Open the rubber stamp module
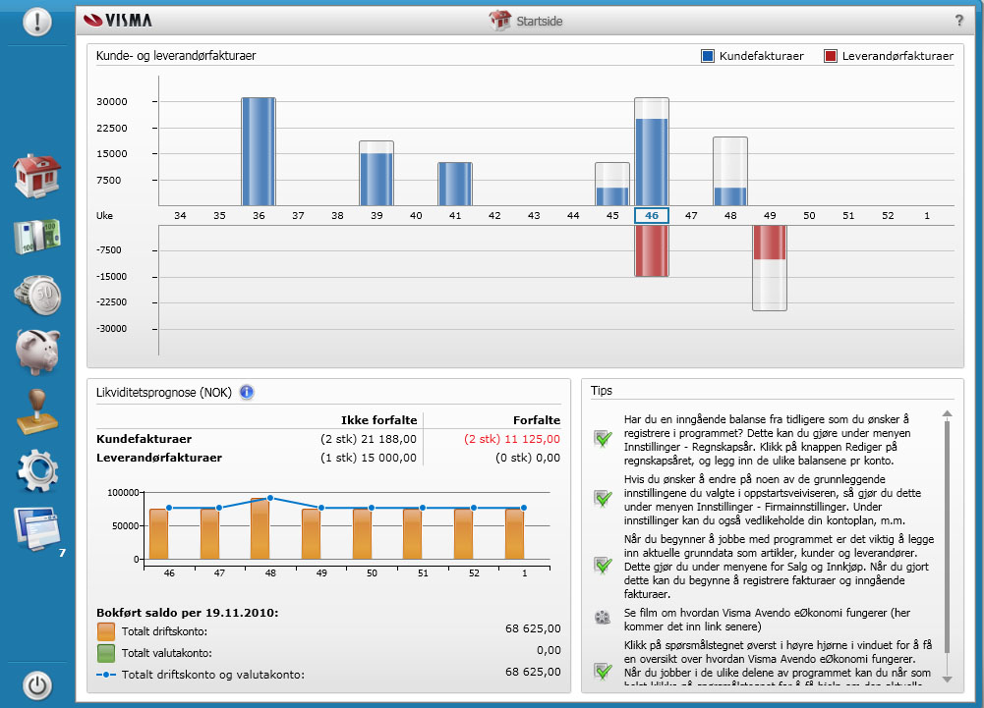Screen dimensions: 984x708 (37, 410)
